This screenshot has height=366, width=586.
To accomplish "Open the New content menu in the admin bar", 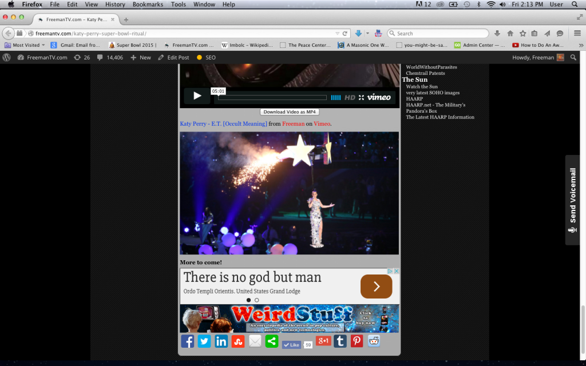I will [x=141, y=57].
